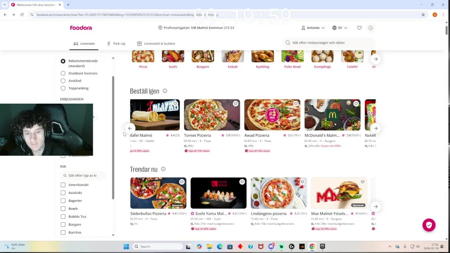Show previous Beställ igen restaurants arrow
The height and width of the screenshot is (253, 450).
[x=130, y=128]
